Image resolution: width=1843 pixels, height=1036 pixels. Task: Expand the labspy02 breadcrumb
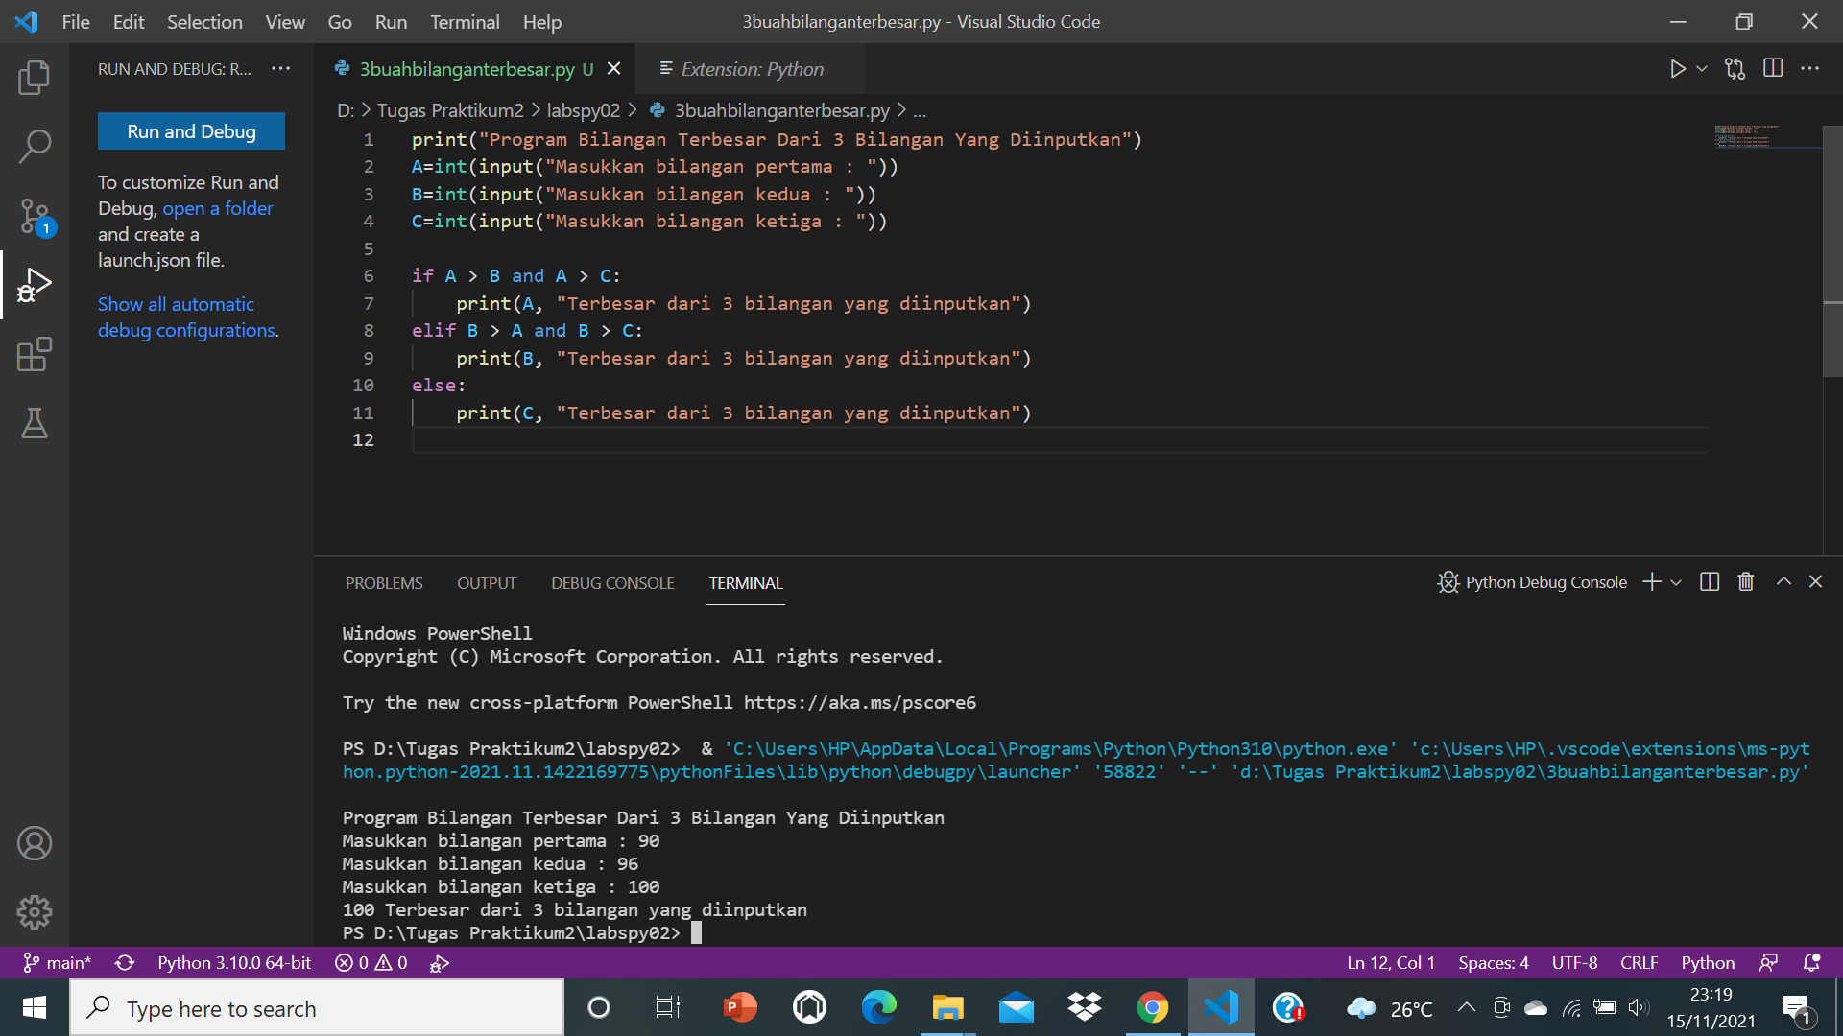(583, 110)
